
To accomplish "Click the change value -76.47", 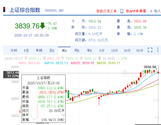I will coord(52,24).
